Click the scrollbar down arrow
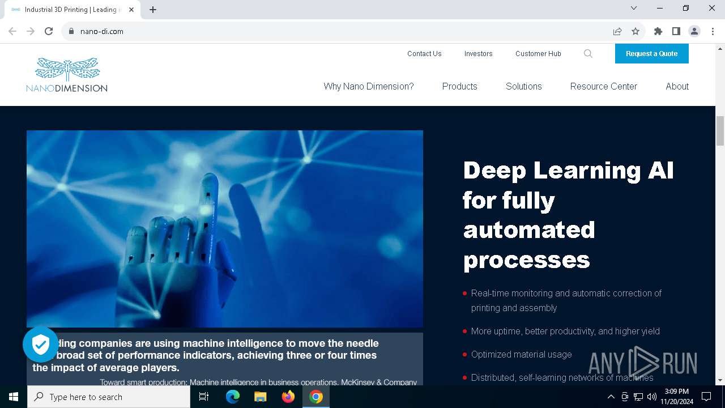 (720, 380)
